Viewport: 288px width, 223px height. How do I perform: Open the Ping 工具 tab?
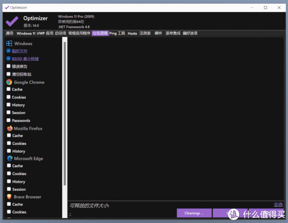click(x=117, y=33)
